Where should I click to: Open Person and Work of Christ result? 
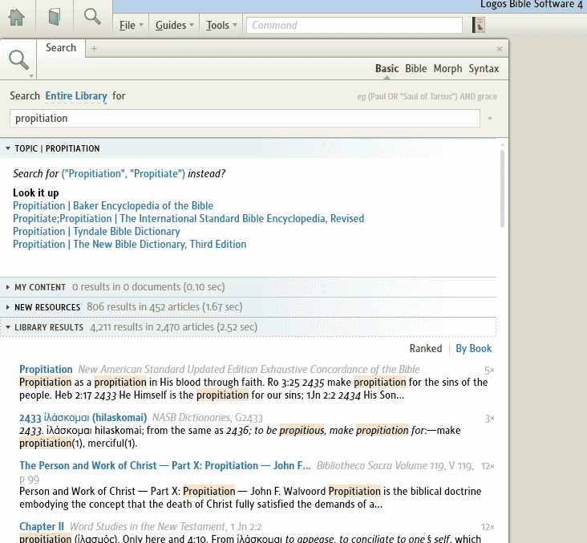[x=165, y=465]
